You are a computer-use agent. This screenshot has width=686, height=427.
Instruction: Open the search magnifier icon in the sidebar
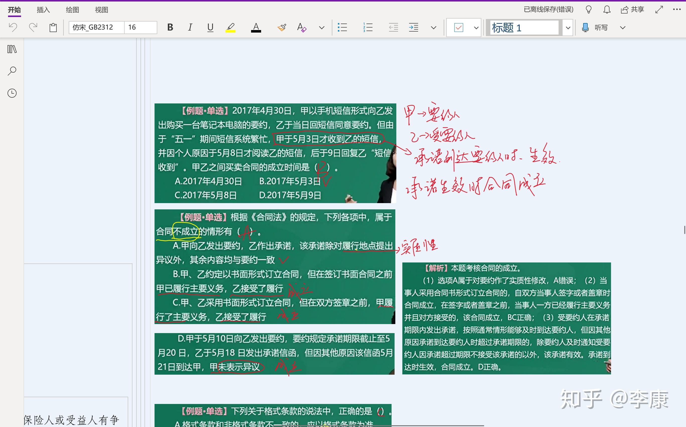click(12, 71)
